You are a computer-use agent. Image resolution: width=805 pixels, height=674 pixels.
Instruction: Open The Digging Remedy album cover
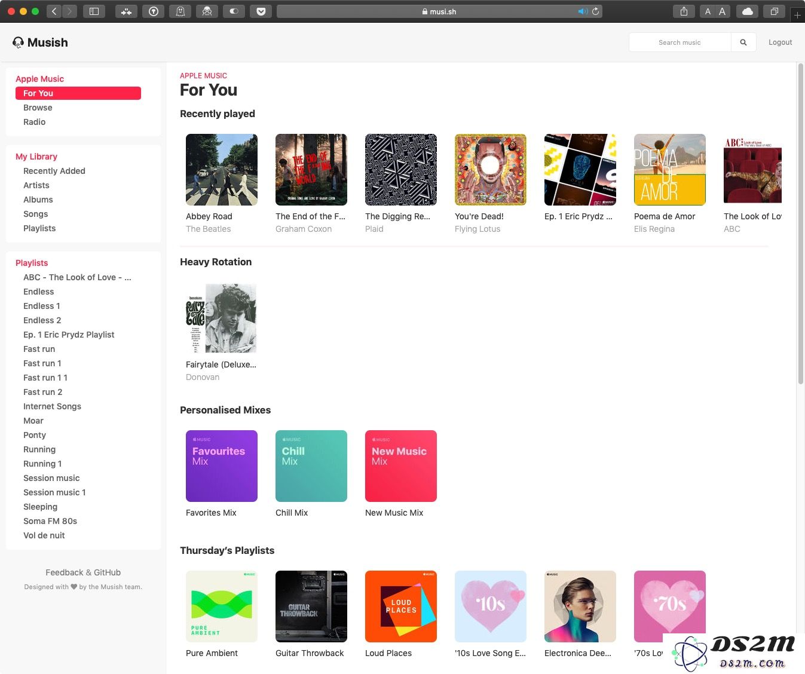[401, 170]
